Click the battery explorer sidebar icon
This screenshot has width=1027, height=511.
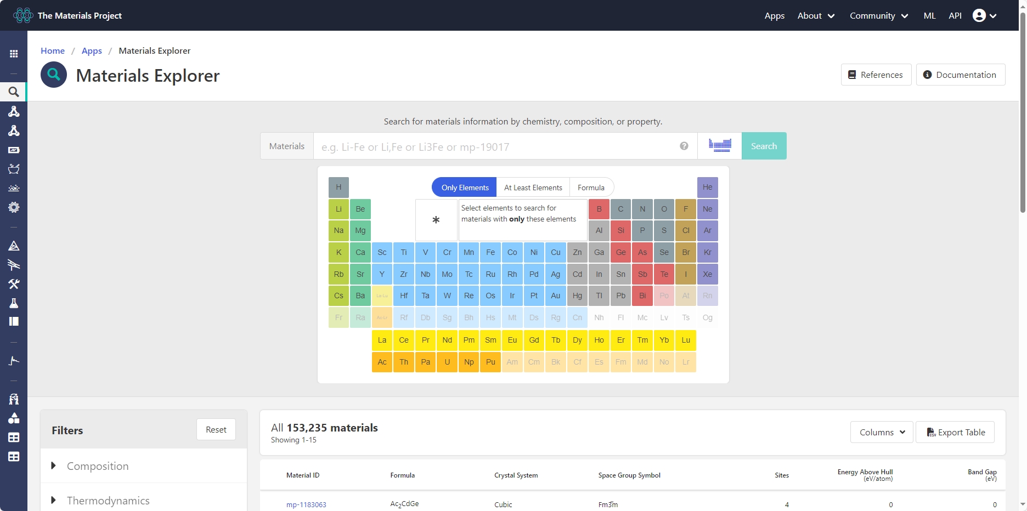pyautogui.click(x=14, y=150)
